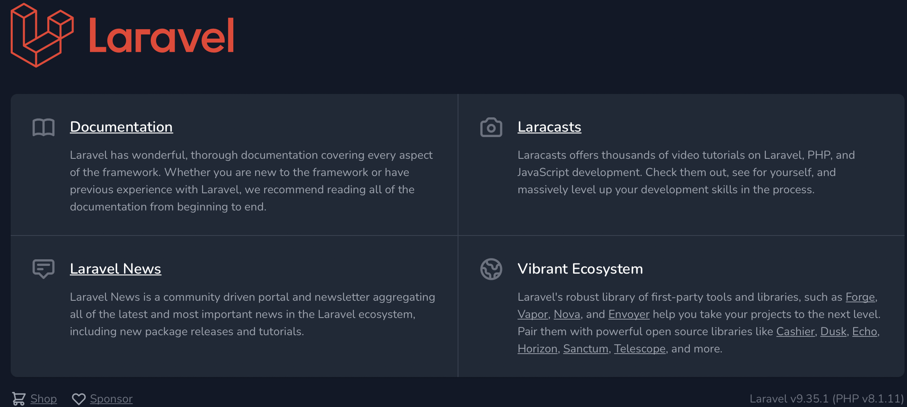The height and width of the screenshot is (407, 907).
Task: Visit Laravel News
Action: click(x=115, y=269)
